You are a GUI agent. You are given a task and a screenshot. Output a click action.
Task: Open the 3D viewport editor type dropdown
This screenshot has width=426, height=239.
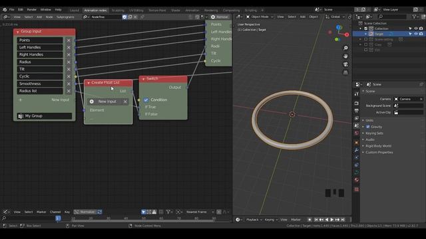(239, 17)
